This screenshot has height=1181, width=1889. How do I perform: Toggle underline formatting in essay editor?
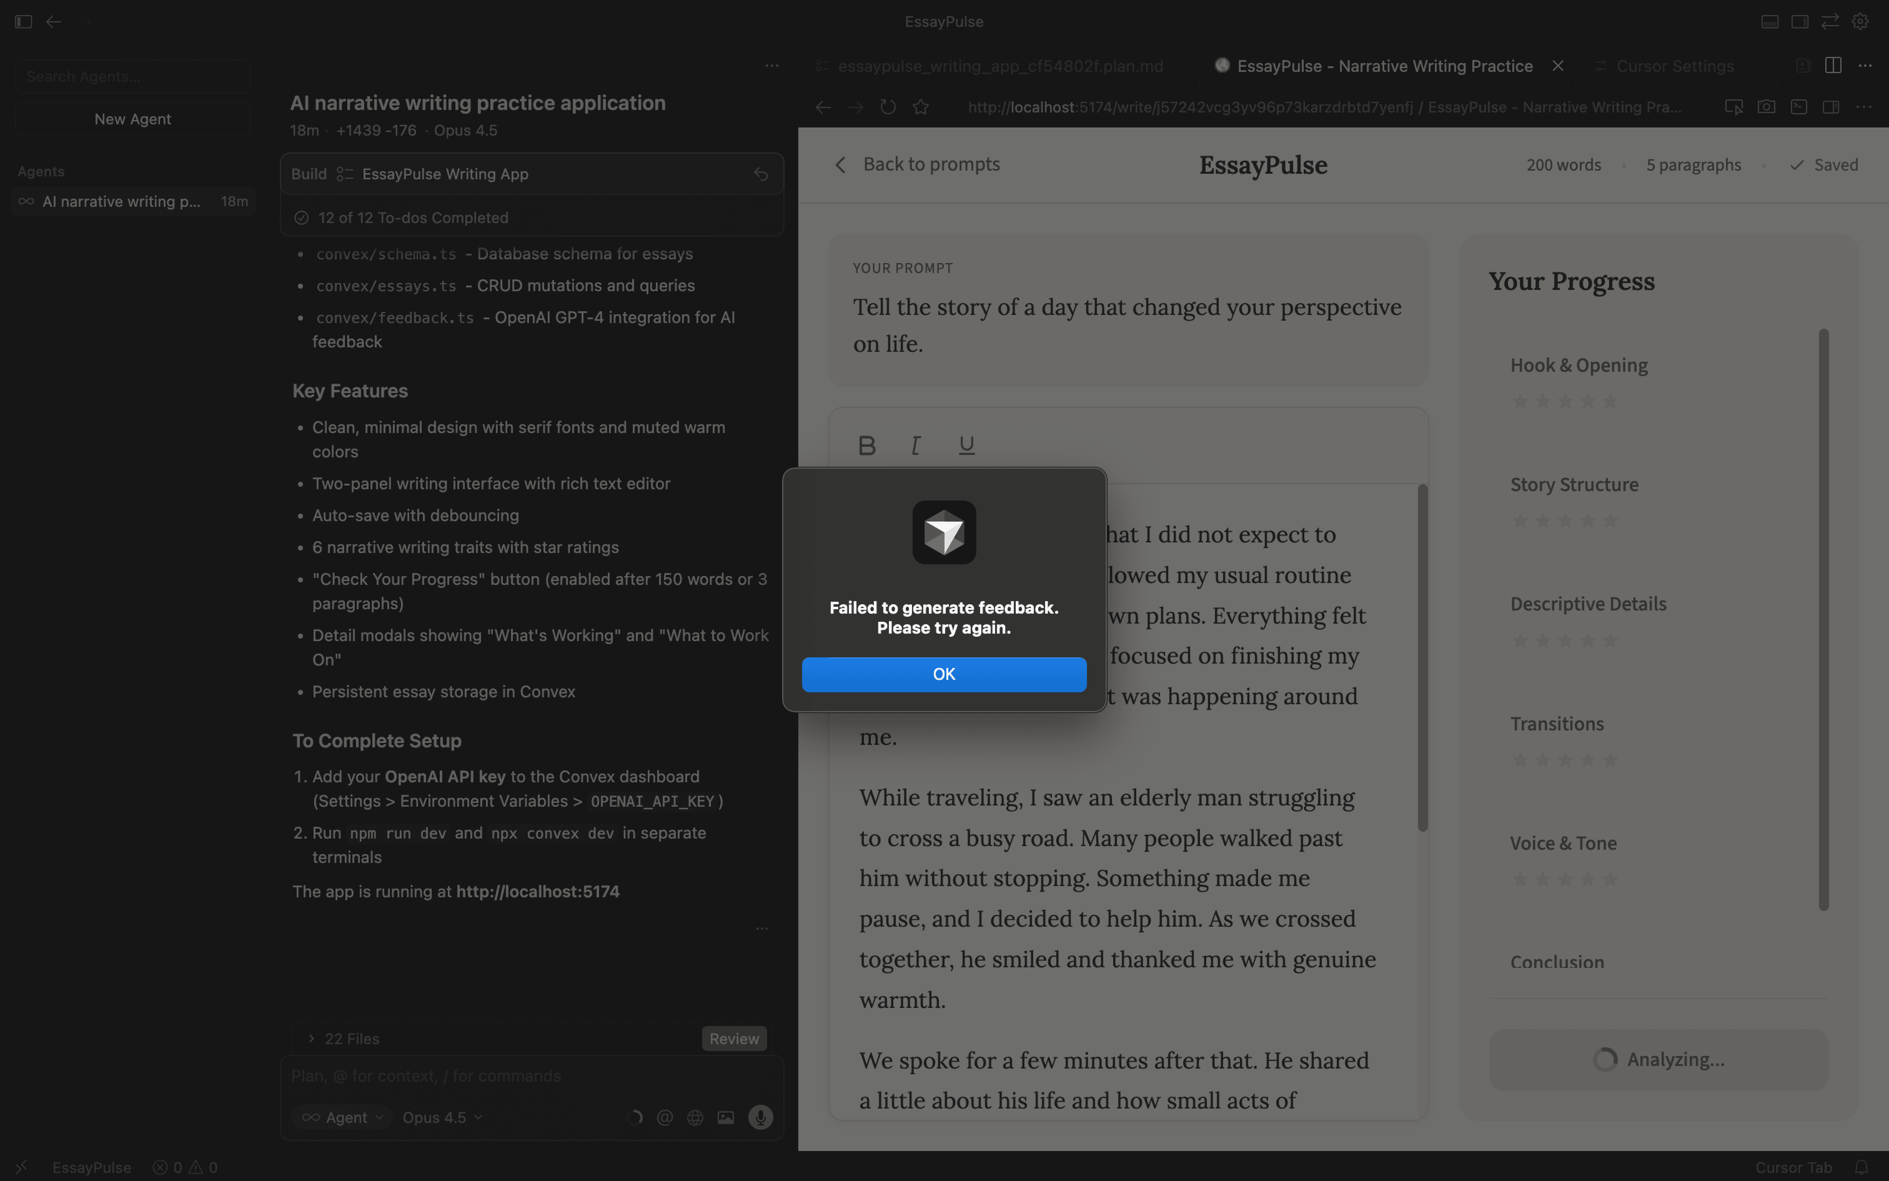tap(966, 445)
